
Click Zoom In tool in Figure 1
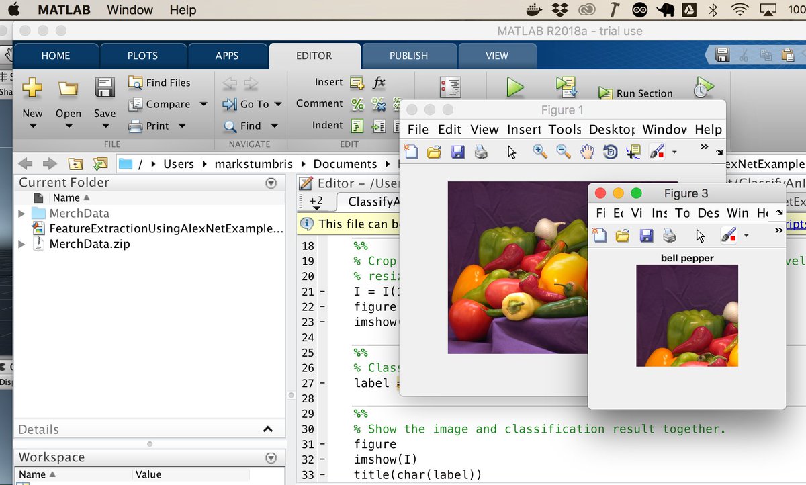[x=540, y=152]
